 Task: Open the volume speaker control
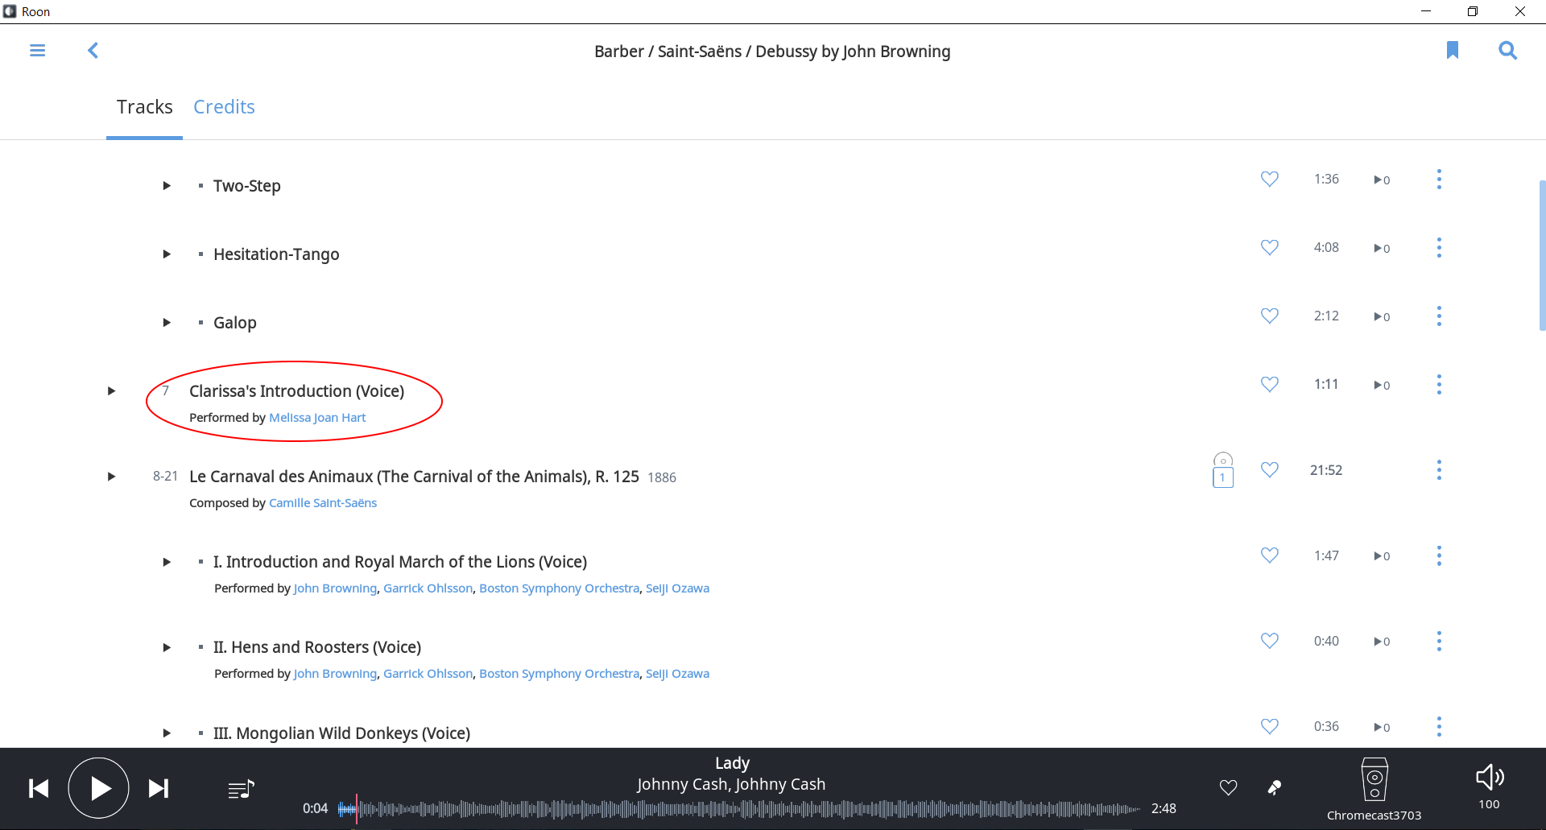[x=1490, y=777]
